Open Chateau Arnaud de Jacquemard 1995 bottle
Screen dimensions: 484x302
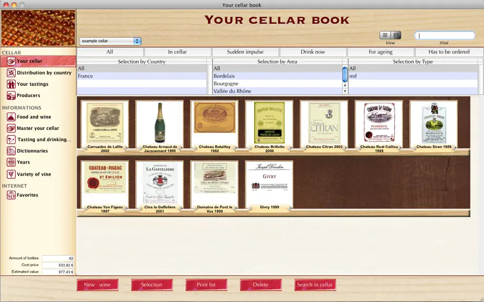coord(160,125)
